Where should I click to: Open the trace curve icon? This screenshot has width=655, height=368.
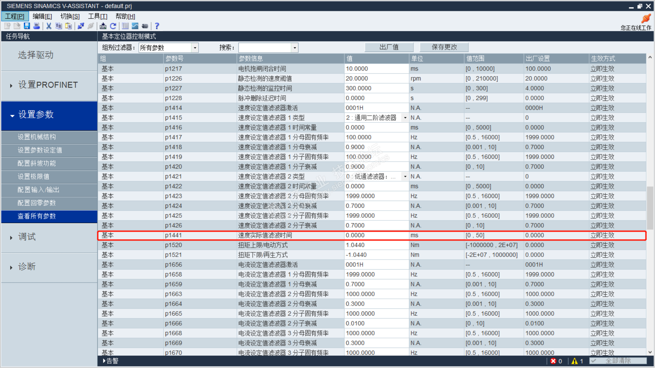pyautogui.click(x=135, y=26)
